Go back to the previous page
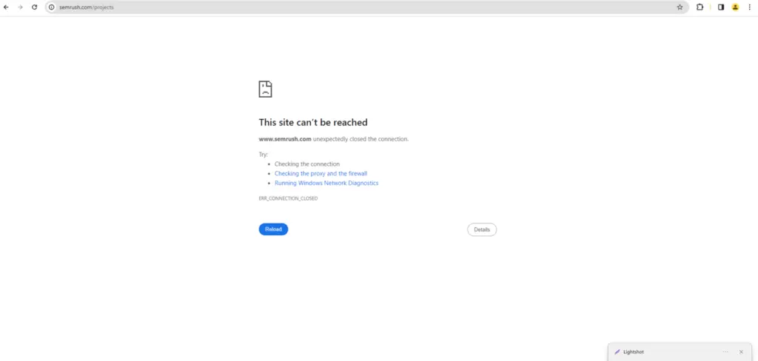Image resolution: width=758 pixels, height=361 pixels. click(6, 7)
